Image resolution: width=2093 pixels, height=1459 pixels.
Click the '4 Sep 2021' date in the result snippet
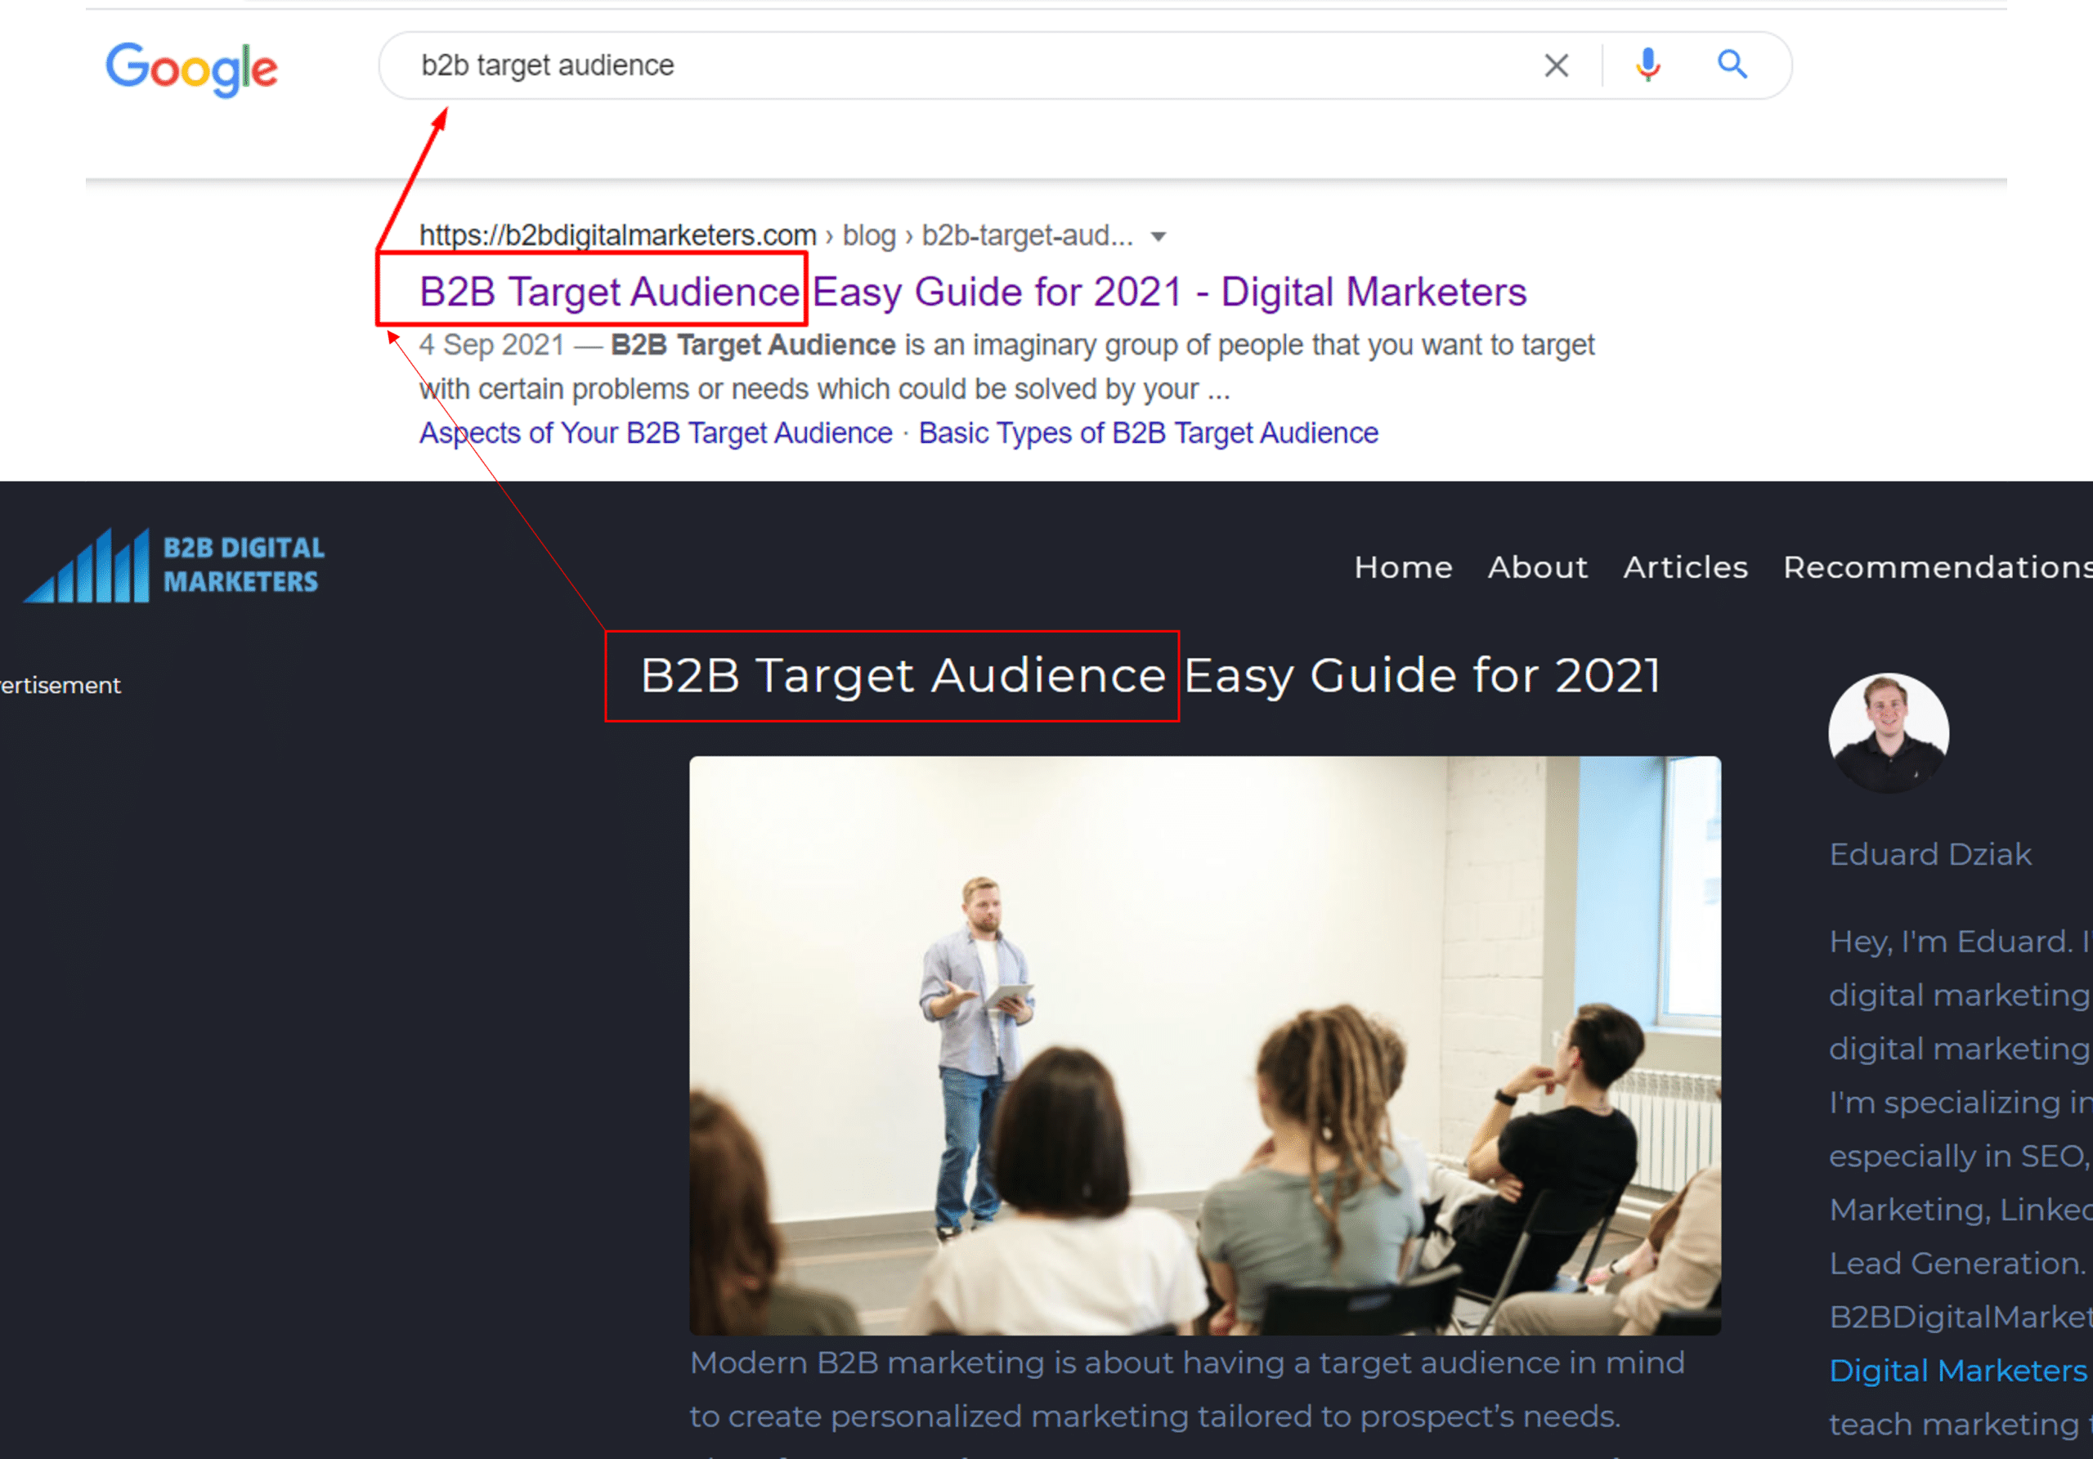(x=491, y=346)
